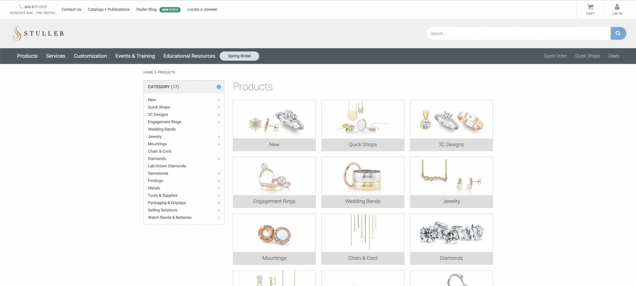Call the 800-877-7777 phone icon link

tap(21, 7)
